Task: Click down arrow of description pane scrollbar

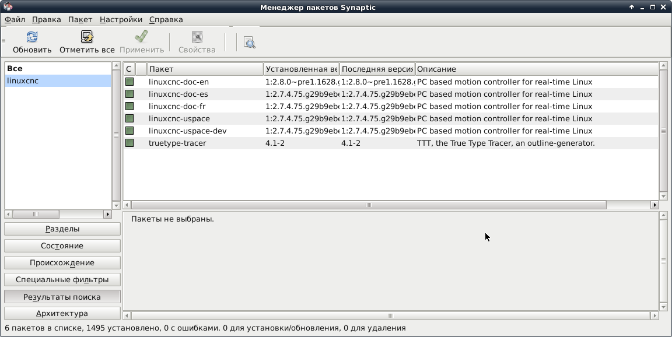Action: pos(663,307)
